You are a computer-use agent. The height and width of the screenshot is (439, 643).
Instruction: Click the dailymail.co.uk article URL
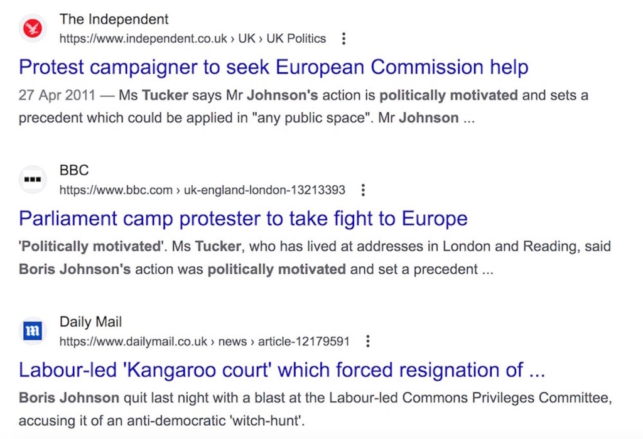point(205,342)
